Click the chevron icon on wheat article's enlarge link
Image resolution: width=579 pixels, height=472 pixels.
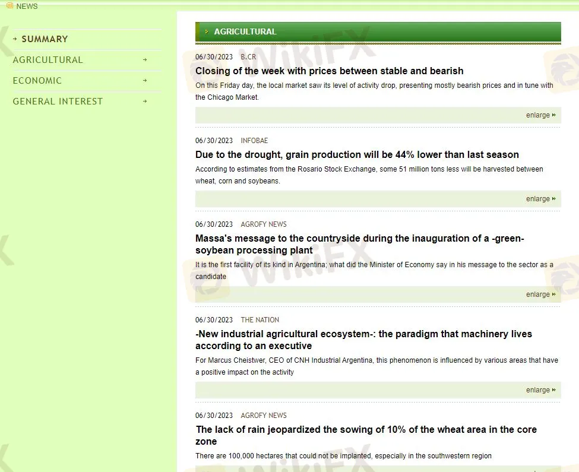click(x=553, y=468)
